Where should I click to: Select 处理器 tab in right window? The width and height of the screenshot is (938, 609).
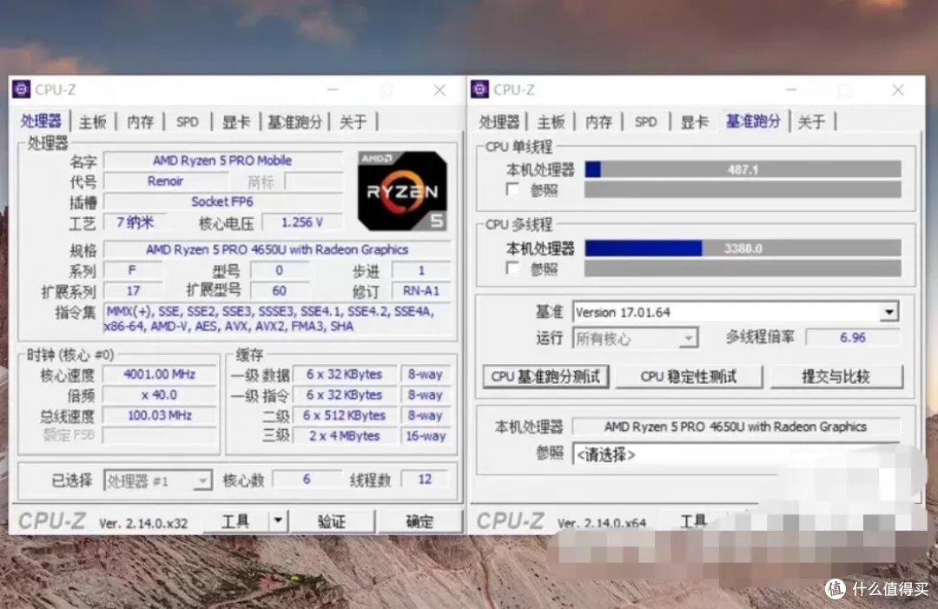point(499,122)
